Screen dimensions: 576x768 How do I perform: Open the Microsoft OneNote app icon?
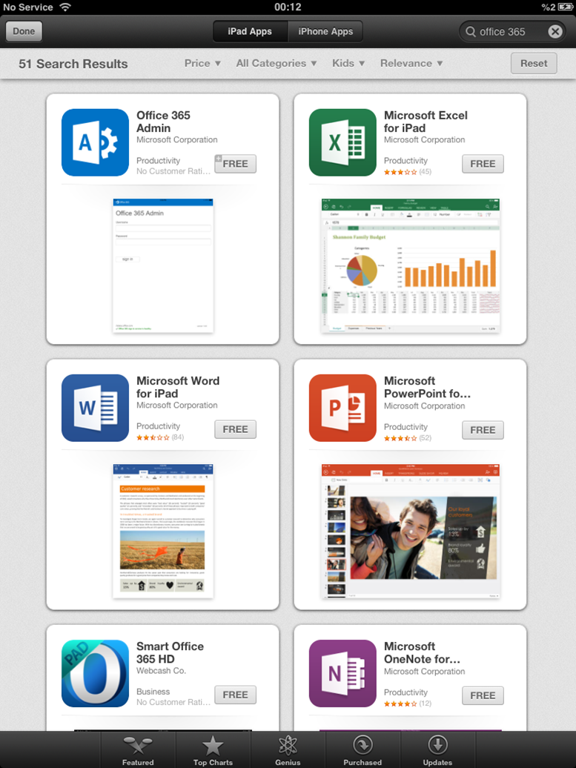[342, 673]
